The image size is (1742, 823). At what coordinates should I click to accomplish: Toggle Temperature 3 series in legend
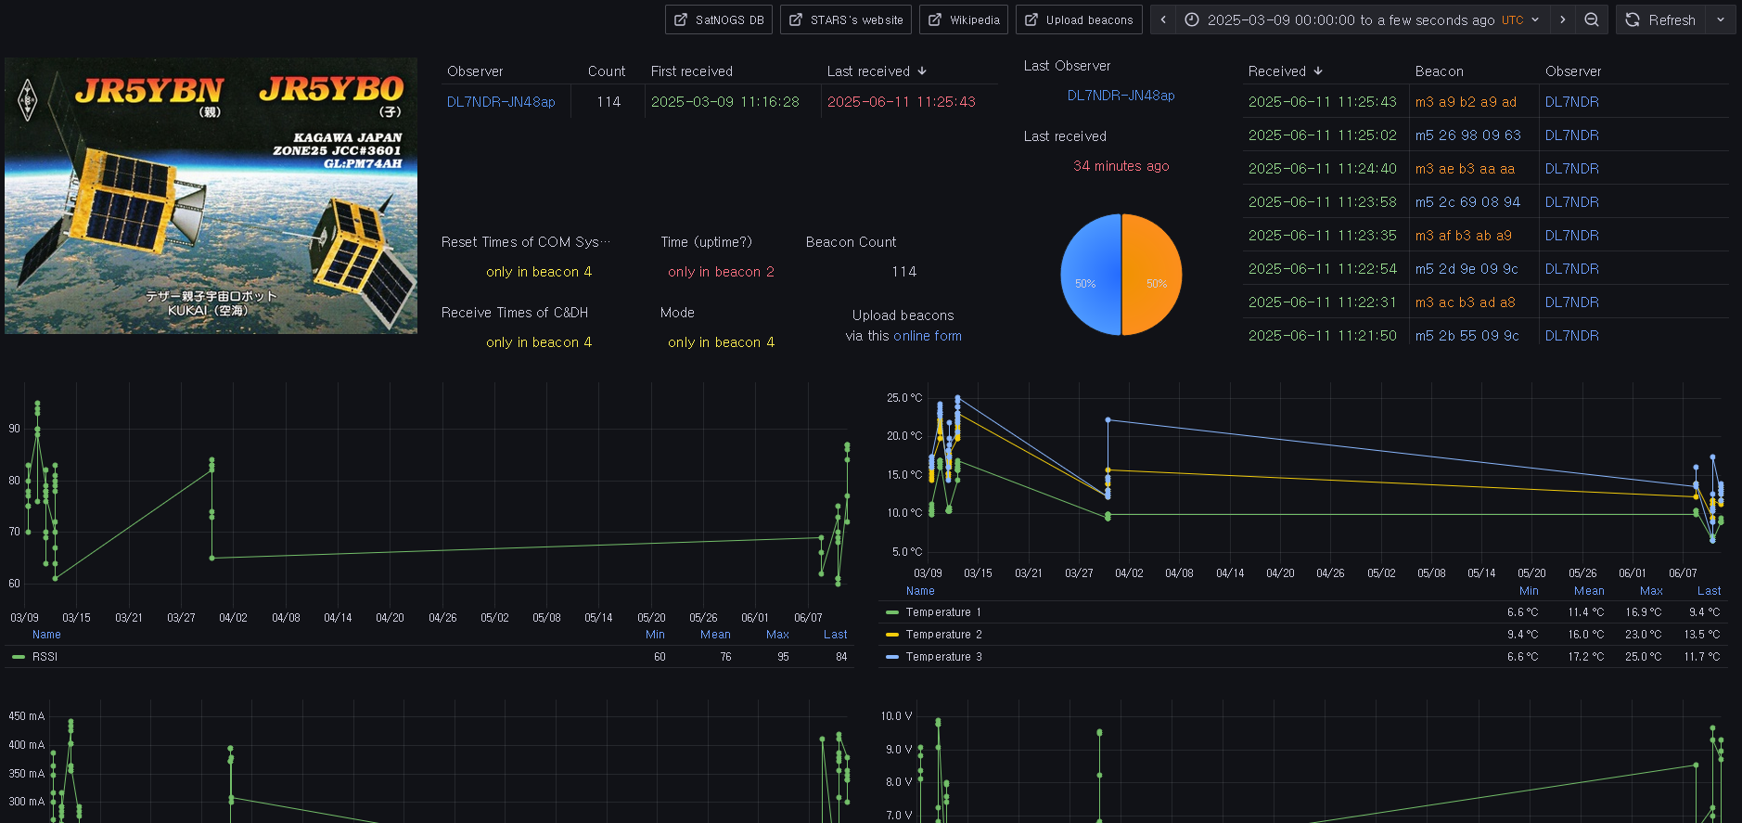(942, 657)
